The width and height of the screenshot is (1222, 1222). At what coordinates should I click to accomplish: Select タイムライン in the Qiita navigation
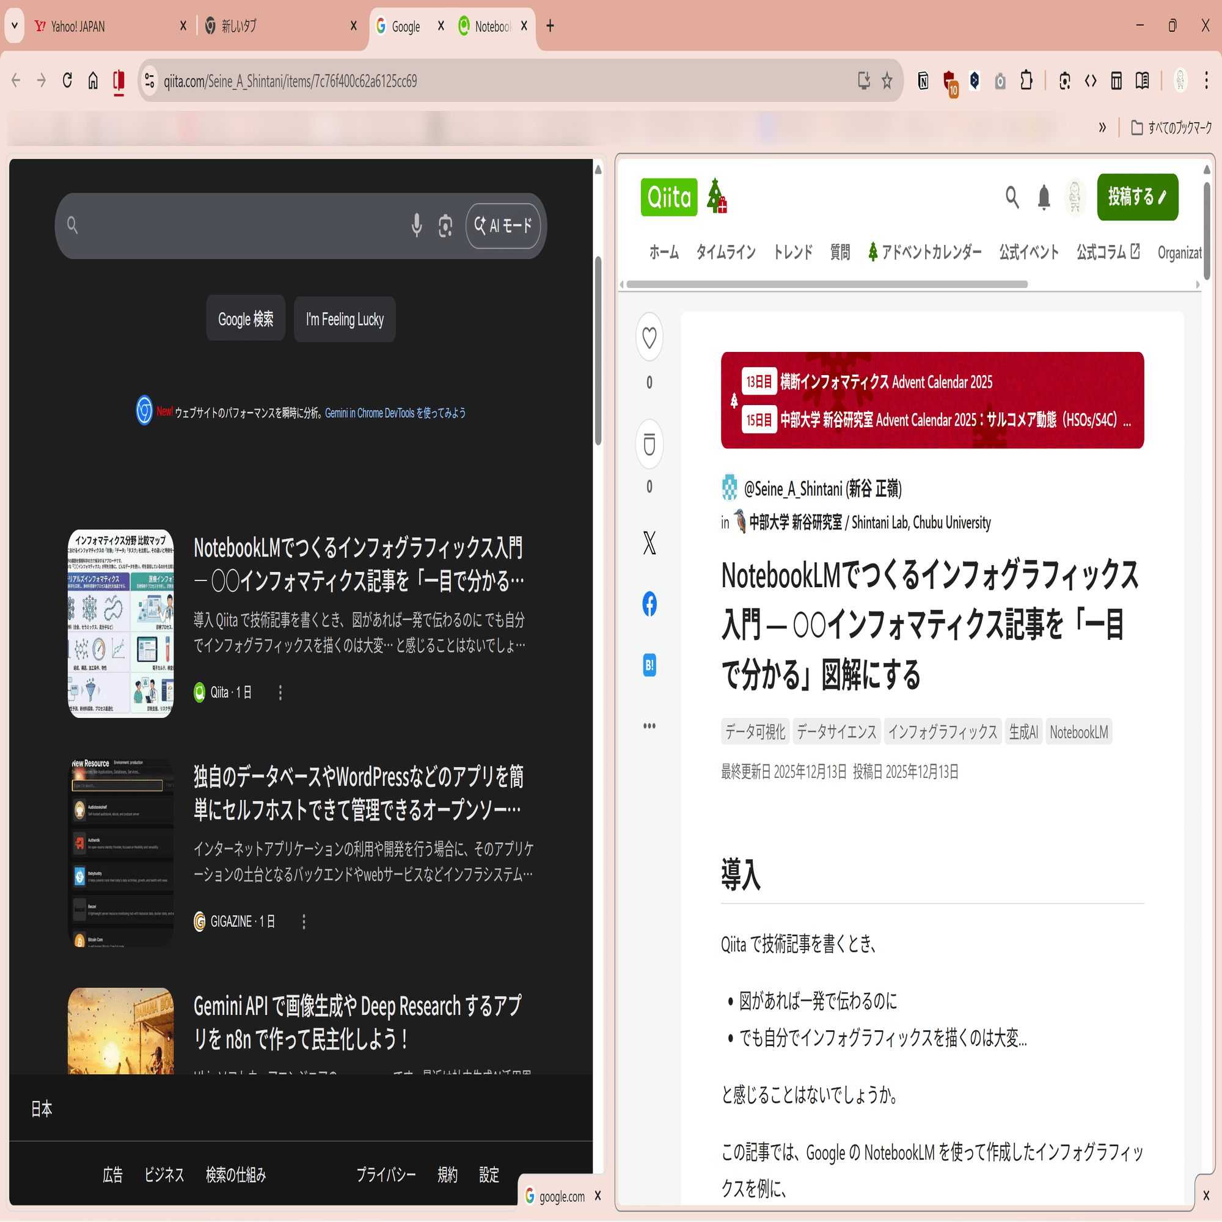(725, 252)
